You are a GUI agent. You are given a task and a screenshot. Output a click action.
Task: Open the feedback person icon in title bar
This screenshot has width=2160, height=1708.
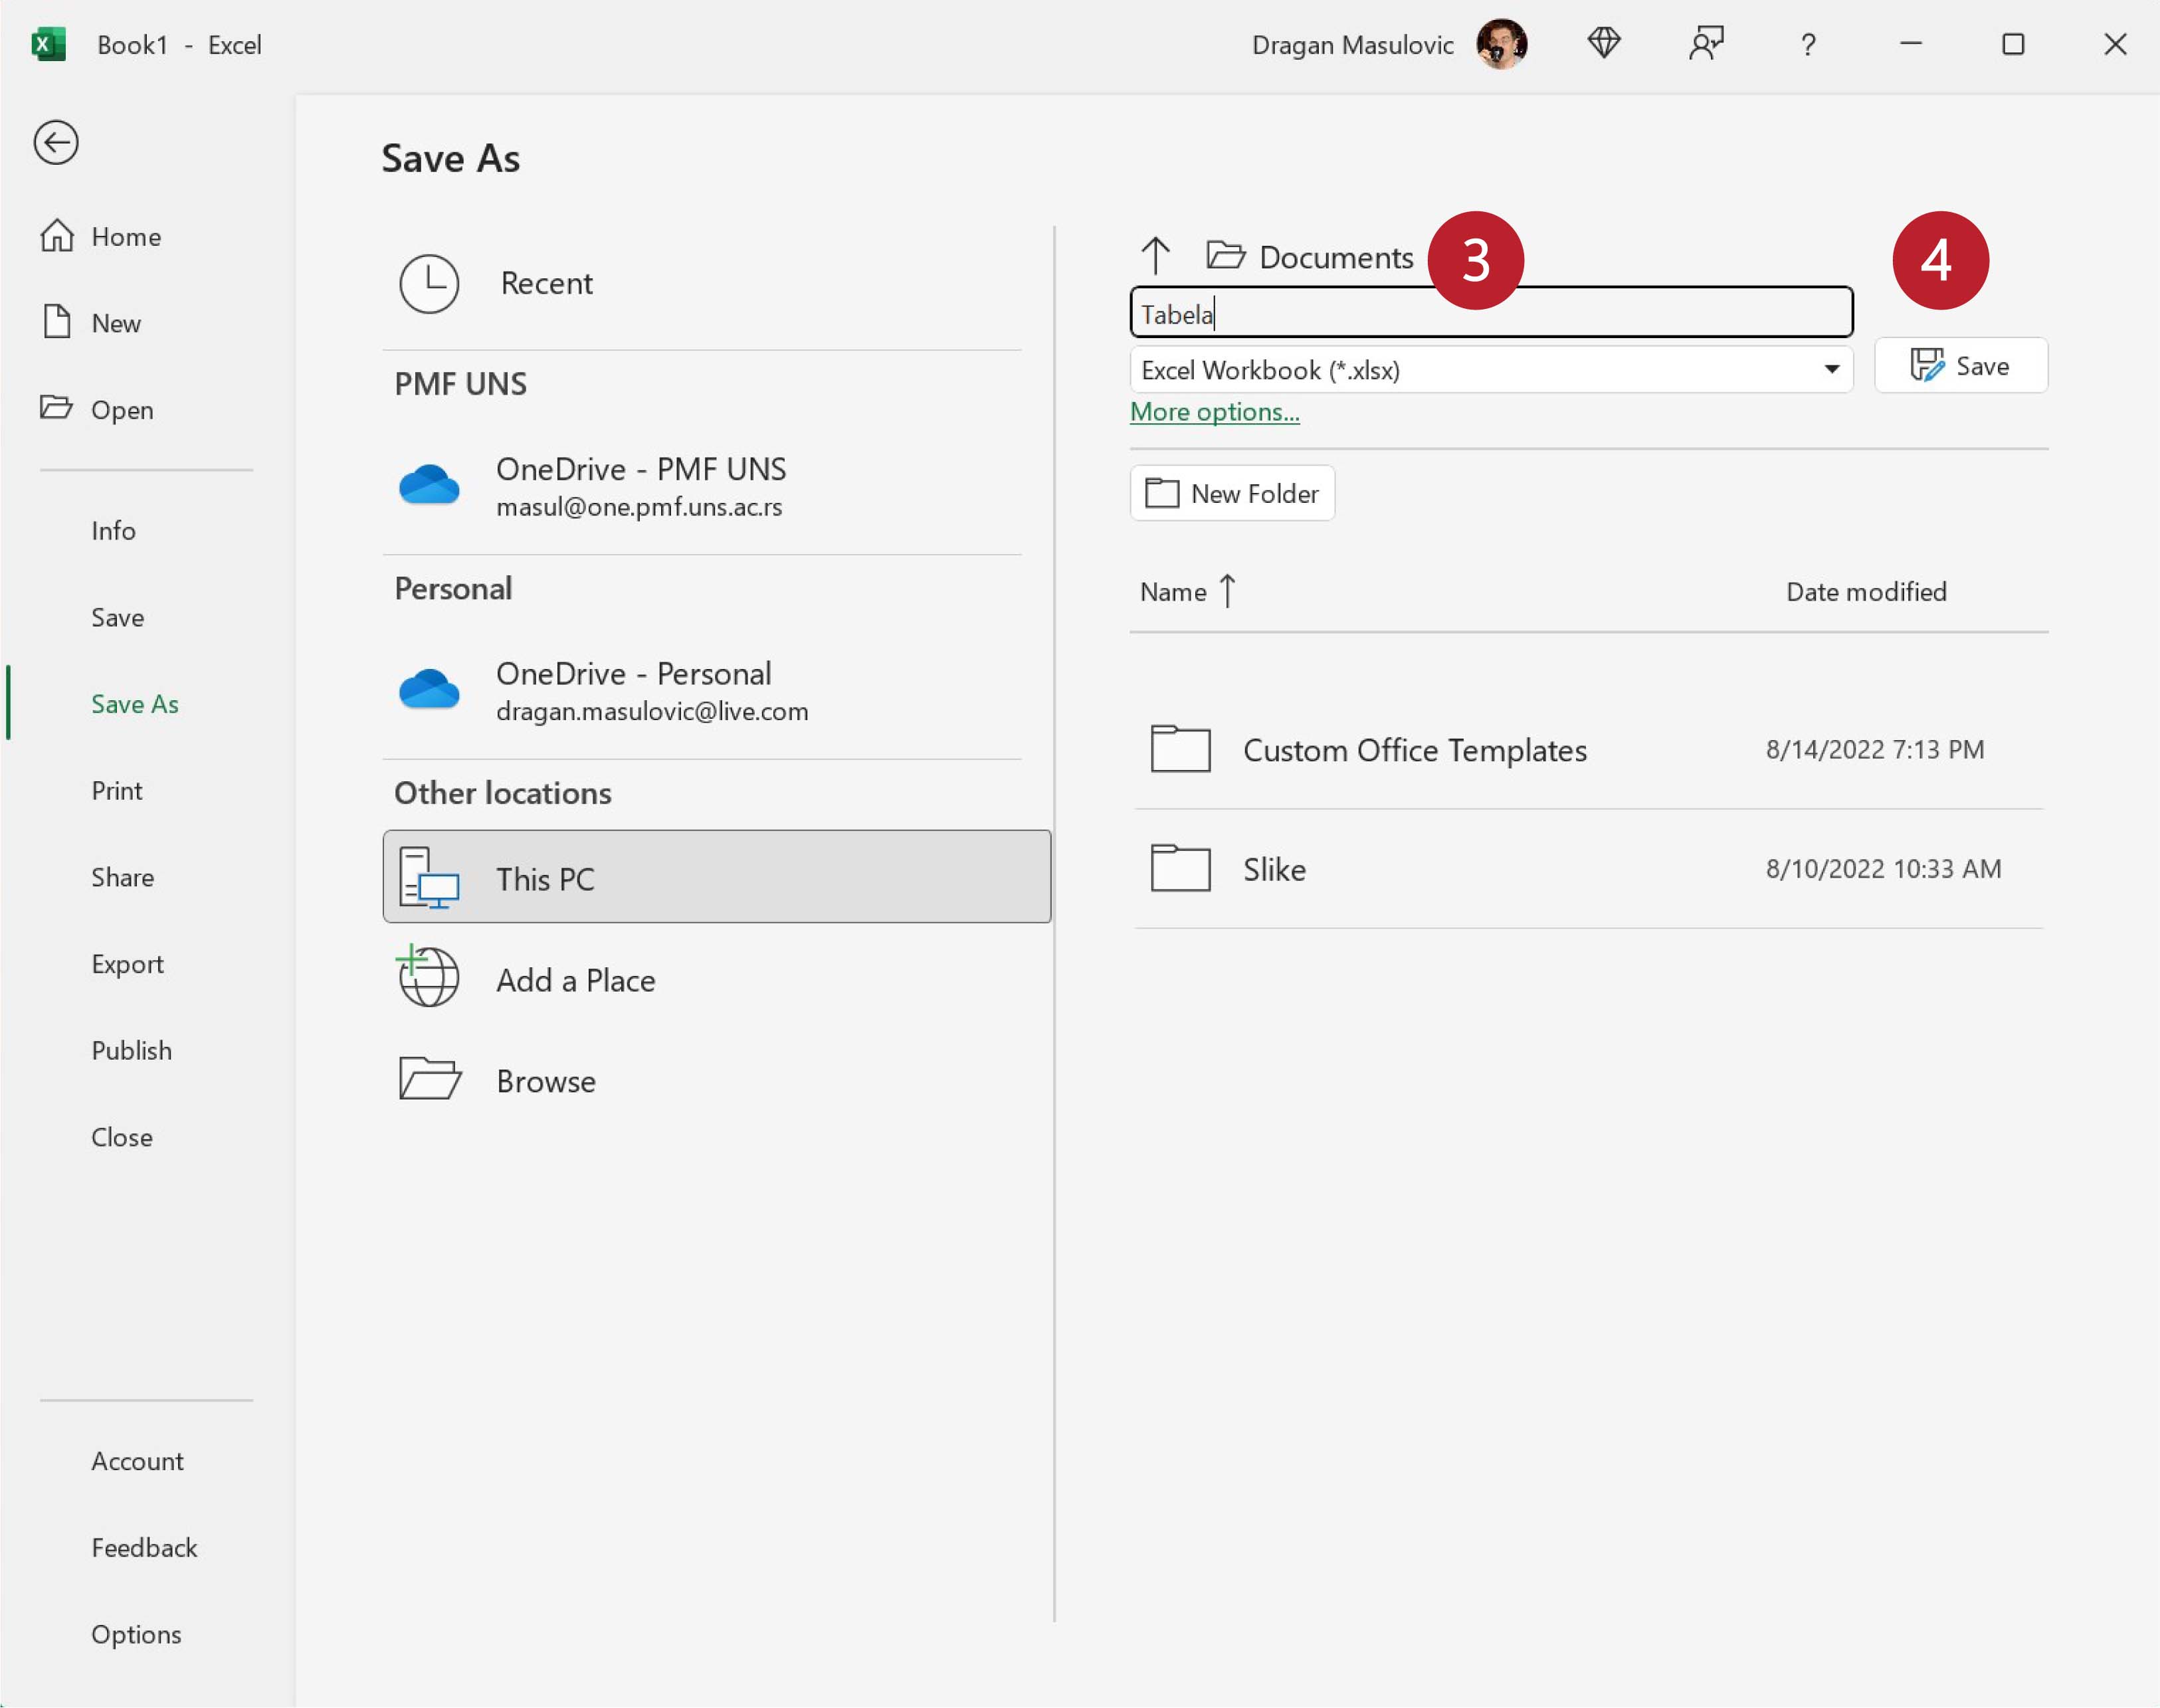tap(1706, 44)
